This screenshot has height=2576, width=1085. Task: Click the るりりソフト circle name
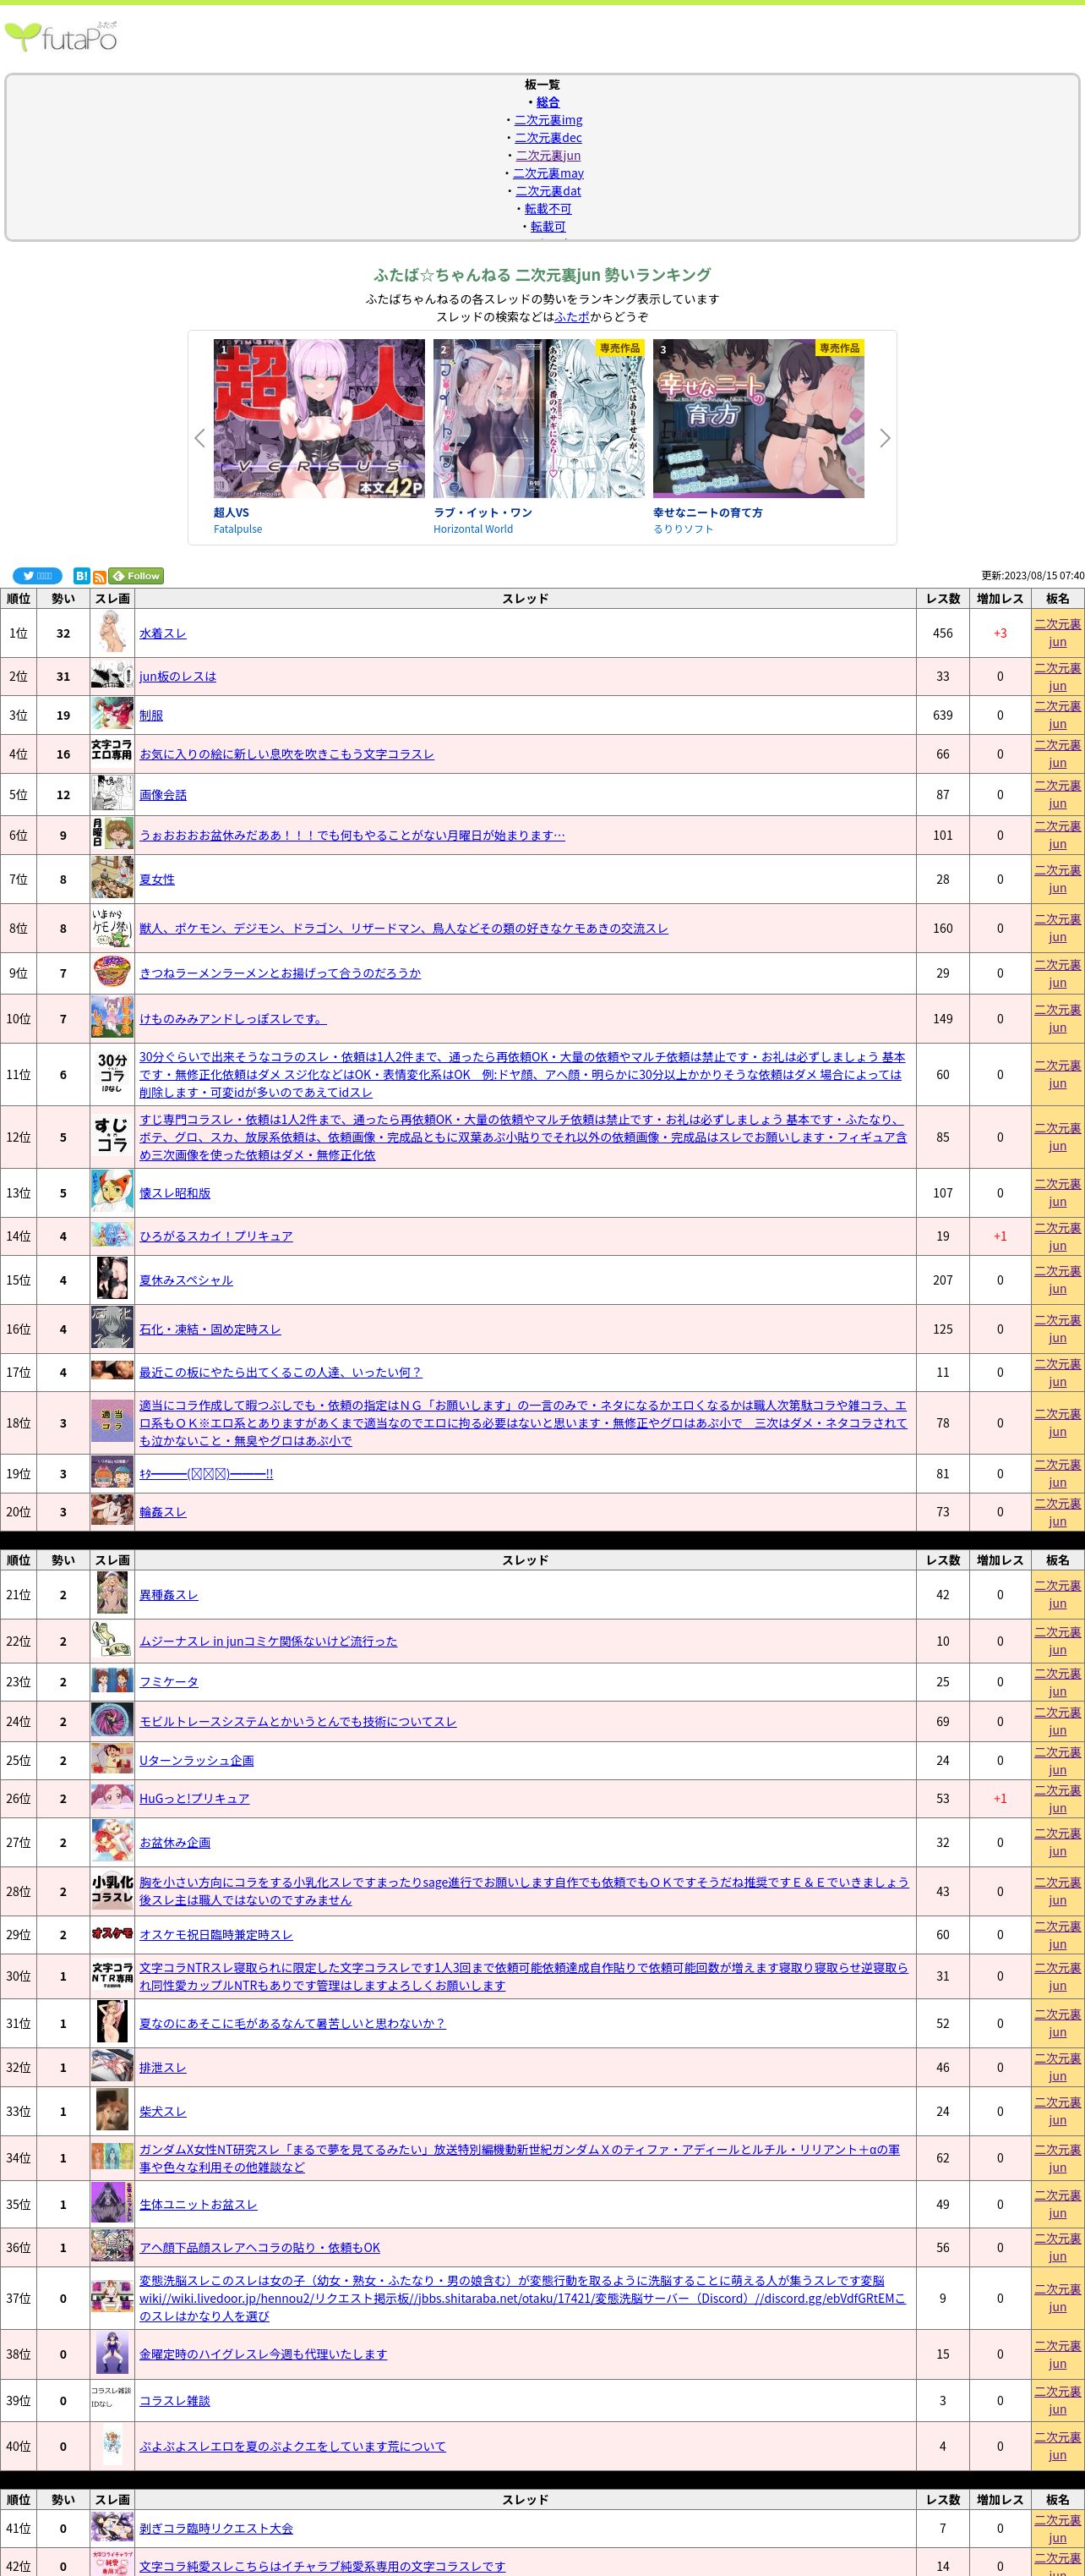[x=684, y=529]
